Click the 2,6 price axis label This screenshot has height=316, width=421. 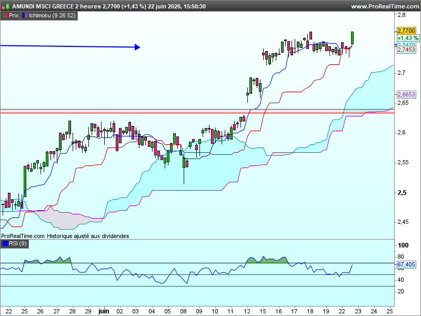tap(402, 133)
